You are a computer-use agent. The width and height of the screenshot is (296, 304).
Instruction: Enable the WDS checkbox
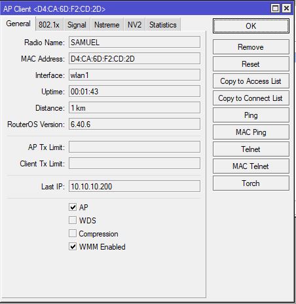click(73, 220)
